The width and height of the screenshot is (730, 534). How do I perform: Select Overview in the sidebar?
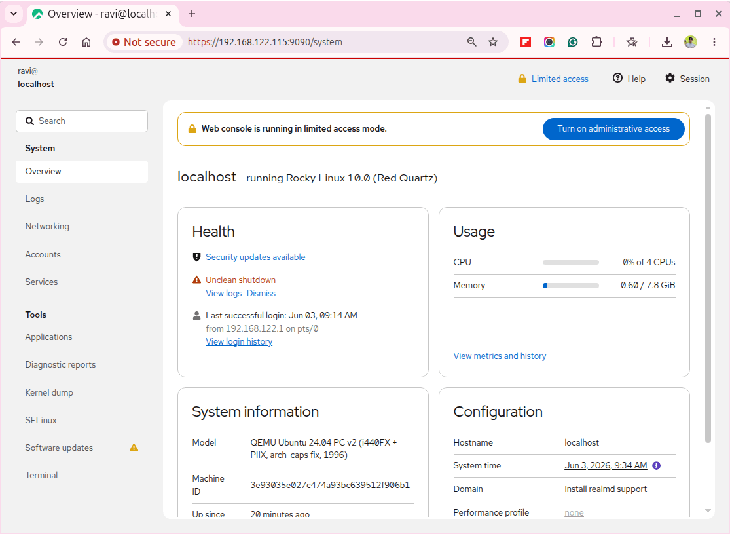click(x=82, y=172)
